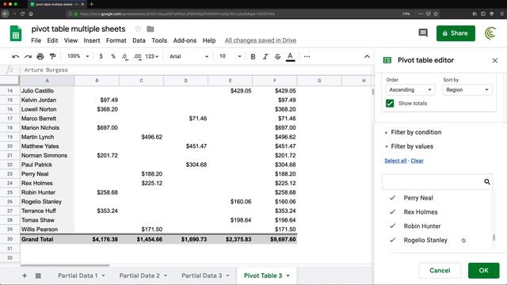Open Pivot Table 3 tab dropdown arrow
The width and height of the screenshot is (507, 285).
coord(288,276)
